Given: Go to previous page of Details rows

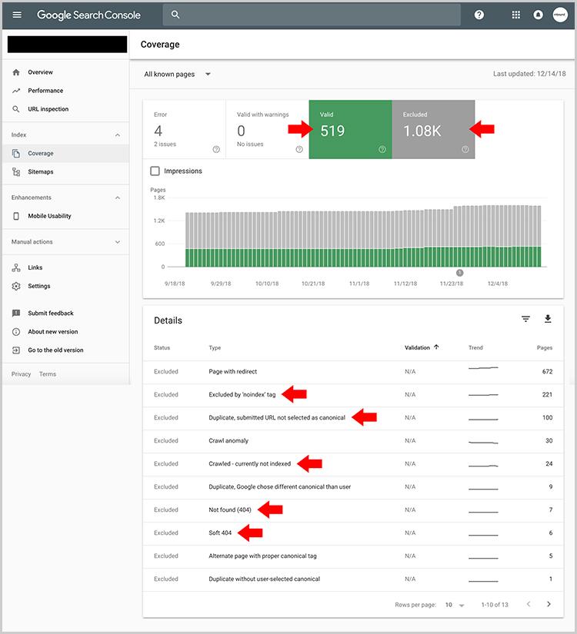Looking at the screenshot, I should coord(529,604).
